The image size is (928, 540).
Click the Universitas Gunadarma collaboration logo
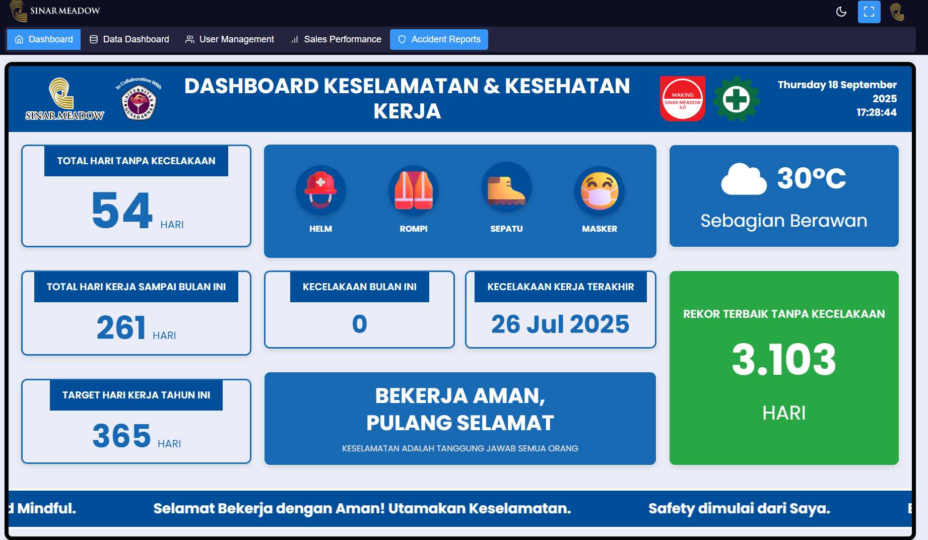pyautogui.click(x=139, y=100)
